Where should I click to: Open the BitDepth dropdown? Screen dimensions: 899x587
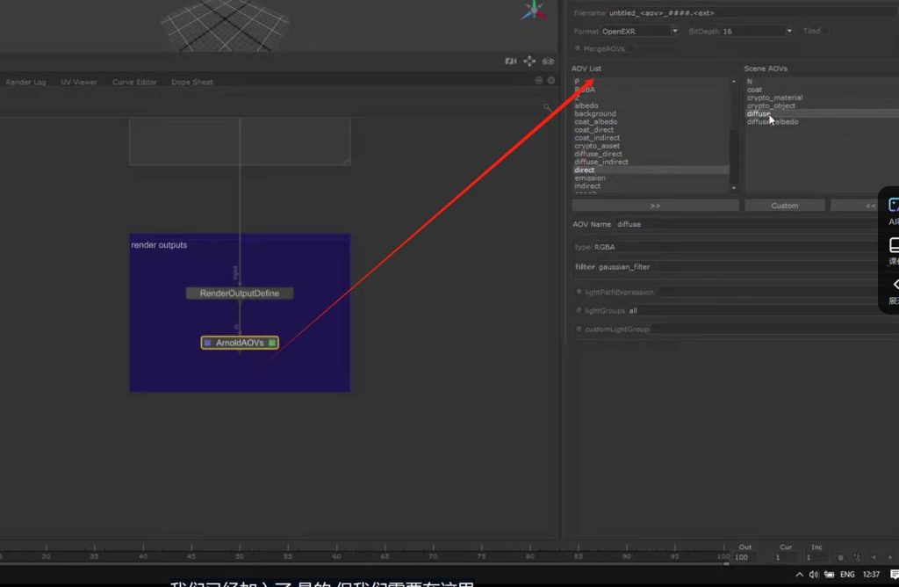789,32
